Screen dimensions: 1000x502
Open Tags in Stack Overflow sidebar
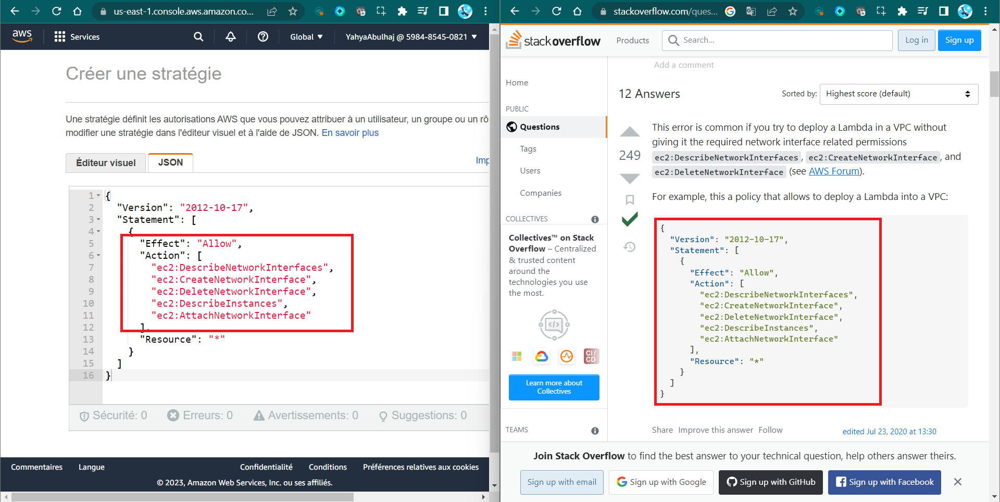528,148
